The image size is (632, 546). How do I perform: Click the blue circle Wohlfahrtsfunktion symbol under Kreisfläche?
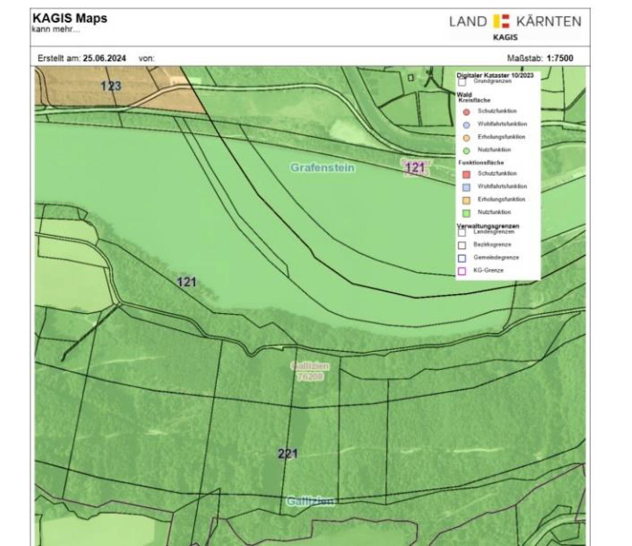click(x=466, y=125)
